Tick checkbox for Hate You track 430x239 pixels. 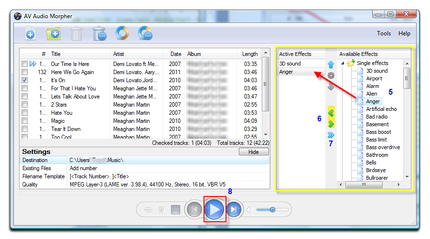click(x=25, y=112)
